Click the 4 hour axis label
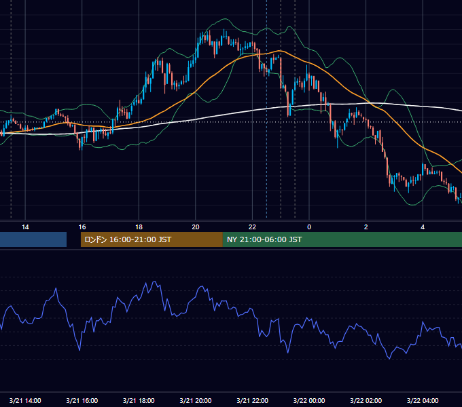The width and height of the screenshot is (462, 407). tap(423, 227)
